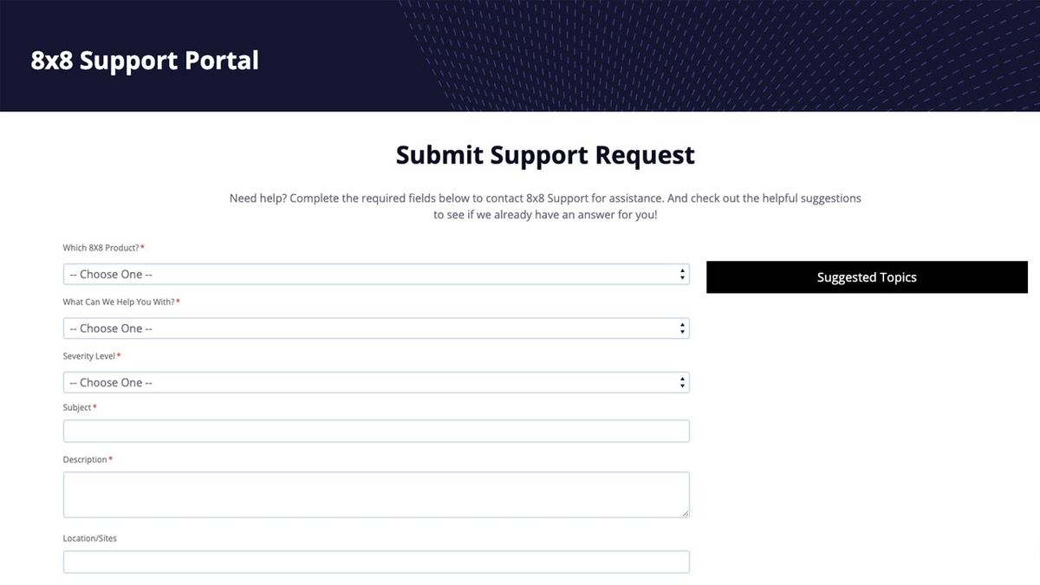Click the "What Can We Help You With?" label
The height and width of the screenshot is (585, 1040).
[x=119, y=302]
